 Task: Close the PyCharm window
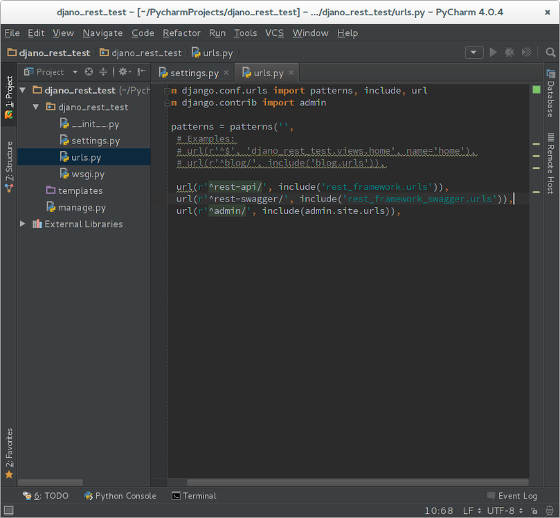[548, 12]
